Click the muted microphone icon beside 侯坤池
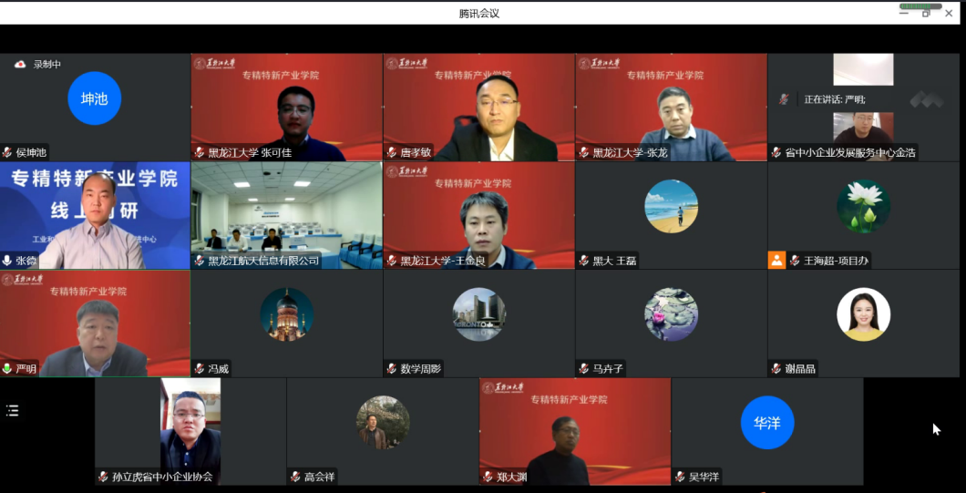The width and height of the screenshot is (966, 493). 8,153
